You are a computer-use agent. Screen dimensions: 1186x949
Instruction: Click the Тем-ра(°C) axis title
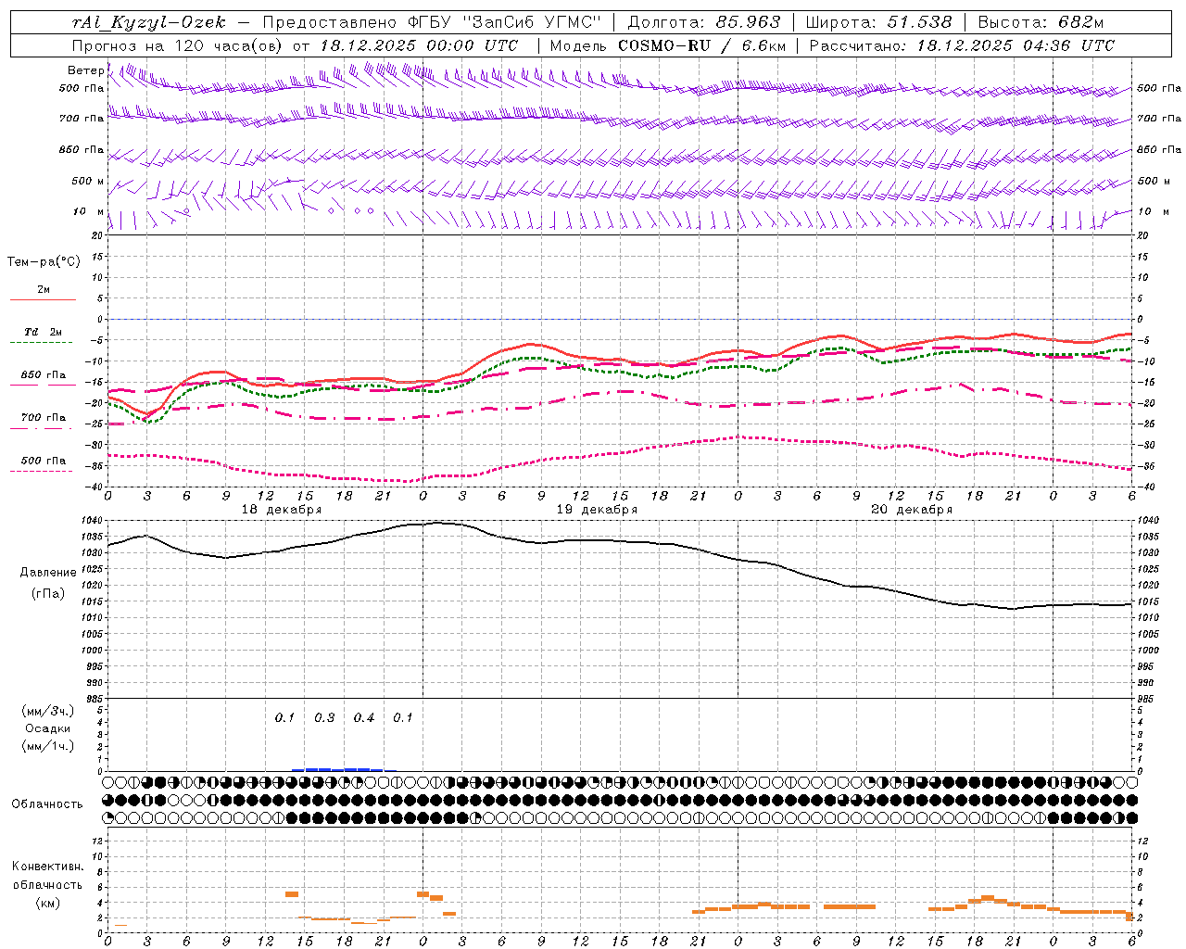click(44, 262)
